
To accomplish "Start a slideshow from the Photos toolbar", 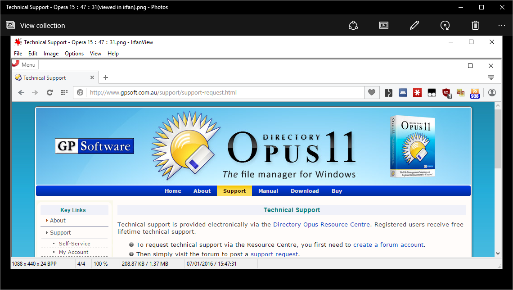I will click(x=384, y=25).
